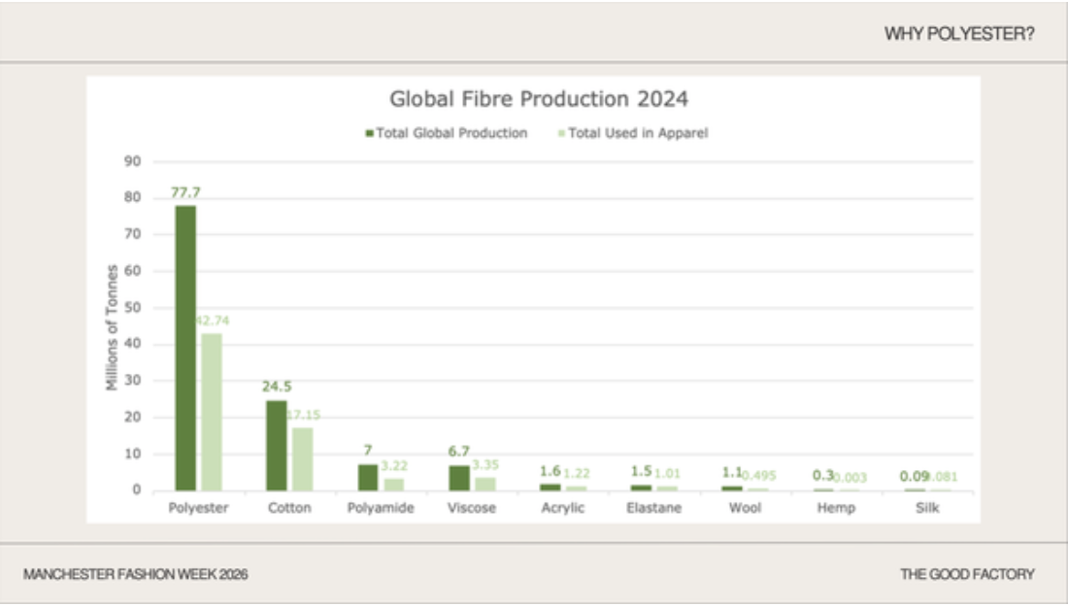The height and width of the screenshot is (606, 1068).
Task: Click the Viscose 6.7 production bar
Action: [x=459, y=478]
